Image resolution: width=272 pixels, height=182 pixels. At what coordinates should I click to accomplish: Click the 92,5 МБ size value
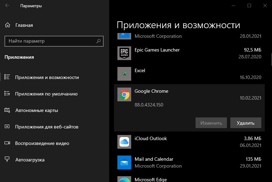(x=253, y=50)
